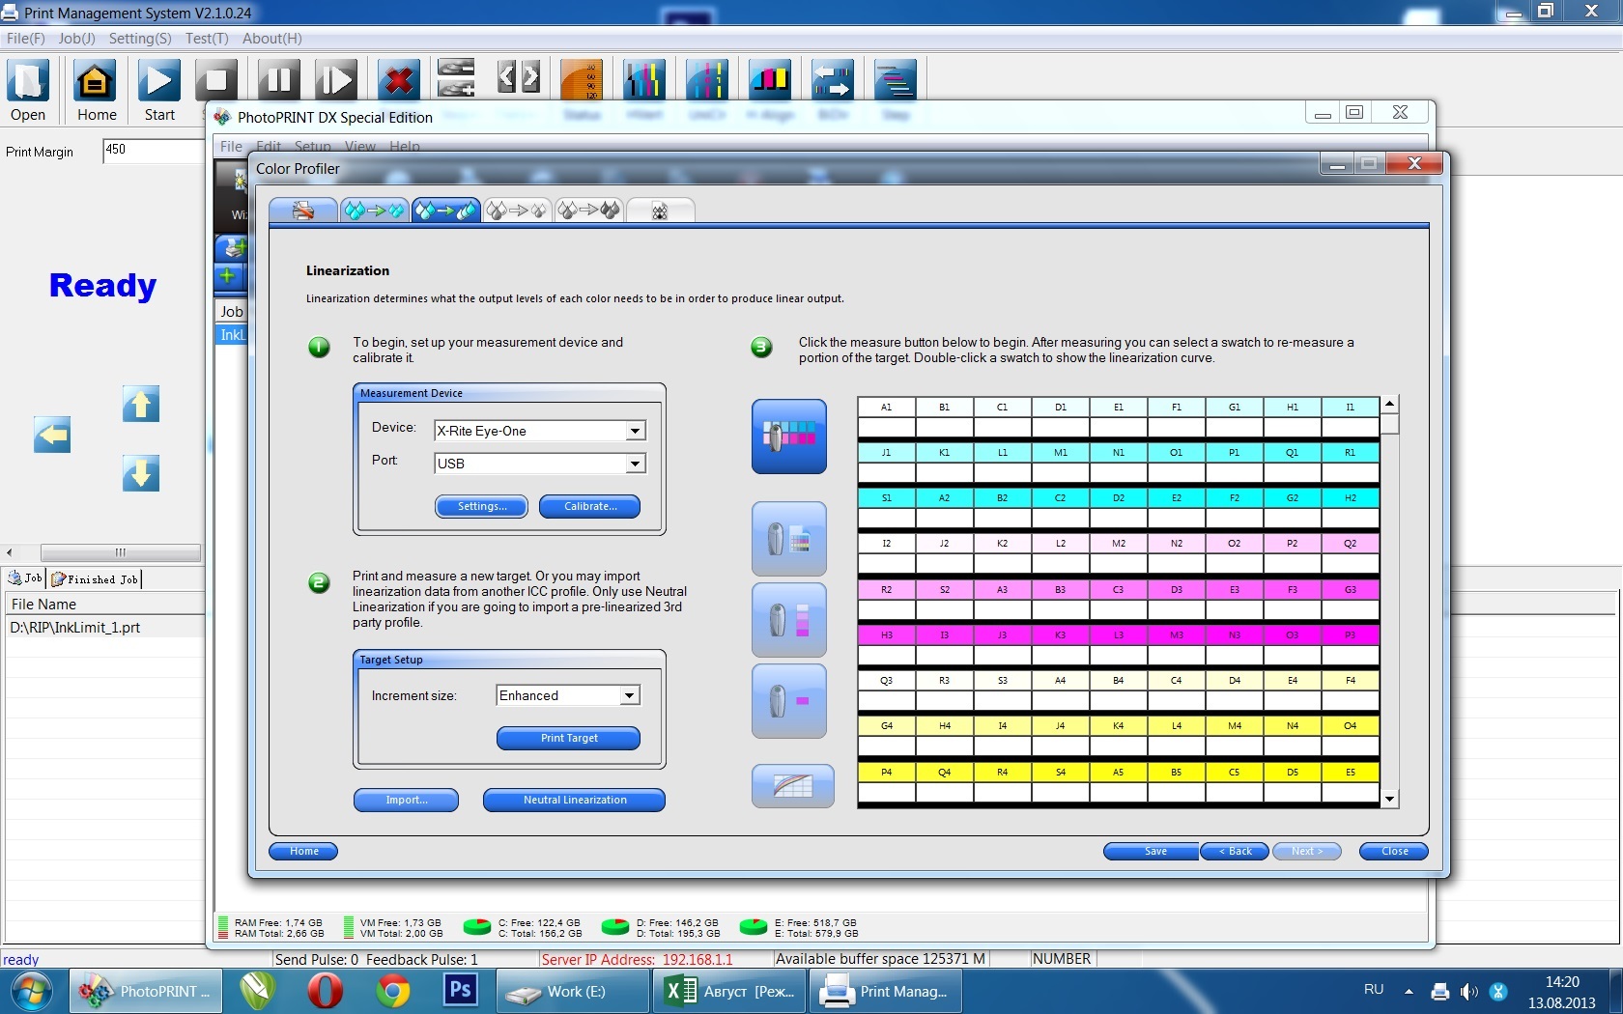Select the light yellow Q3 swatch
This screenshot has height=1014, width=1623.
tap(886, 680)
